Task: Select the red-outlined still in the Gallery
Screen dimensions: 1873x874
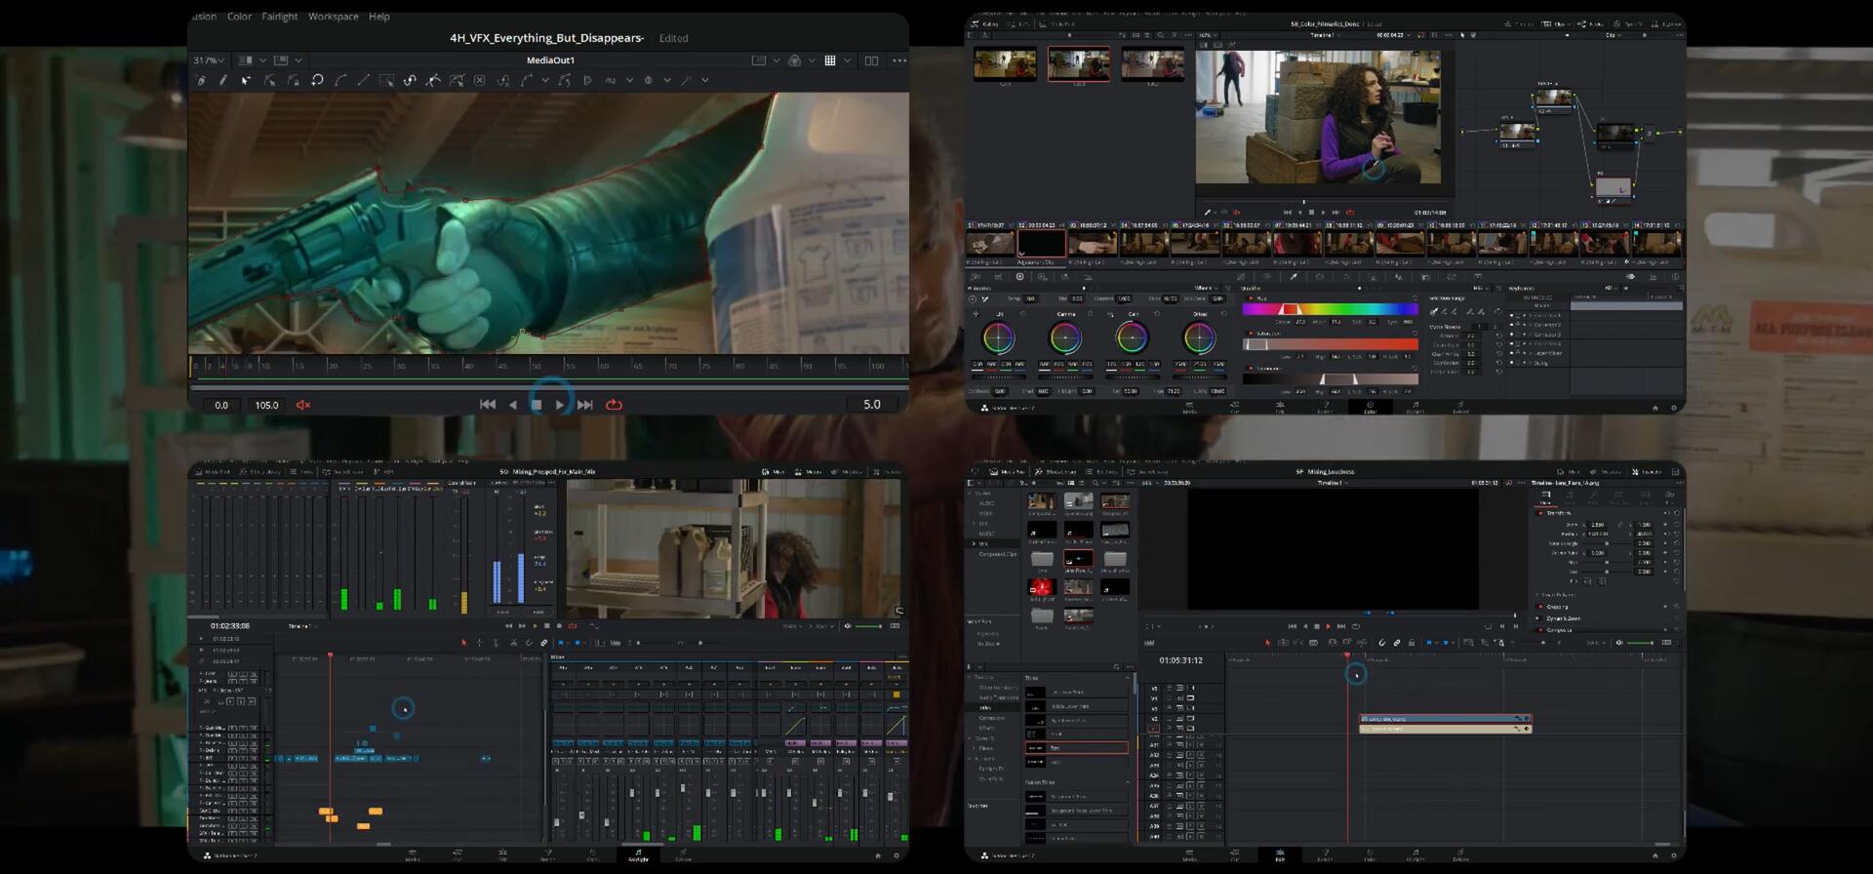Action: [x=1078, y=64]
